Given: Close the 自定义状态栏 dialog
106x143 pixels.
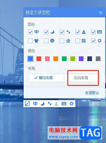Looking at the screenshot, I should (x=101, y=13).
